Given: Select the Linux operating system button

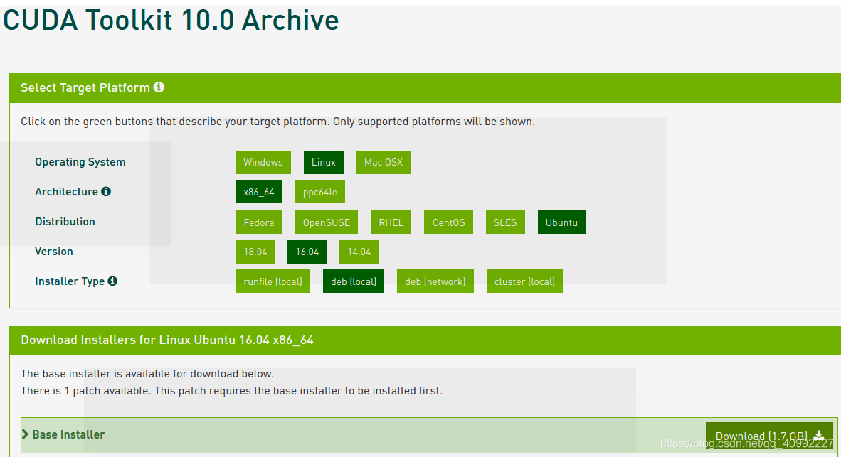Looking at the screenshot, I should [x=324, y=162].
